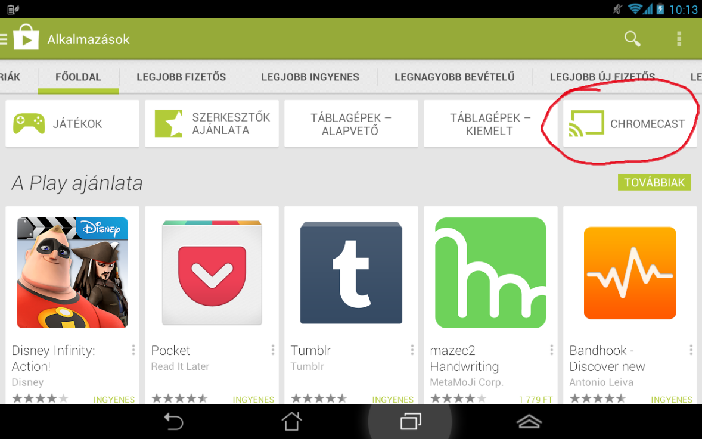This screenshot has width=702, height=439.
Task: Open the Bandhook app thumbnail
Action: [630, 273]
